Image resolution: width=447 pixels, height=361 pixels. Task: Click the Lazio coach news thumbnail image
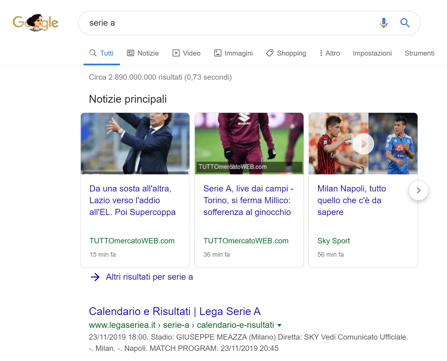click(x=135, y=144)
